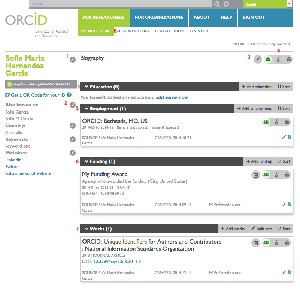The width and height of the screenshot is (300, 290).
Task: Delete the ORCID Unique Identifiers work
Action: 289,272
